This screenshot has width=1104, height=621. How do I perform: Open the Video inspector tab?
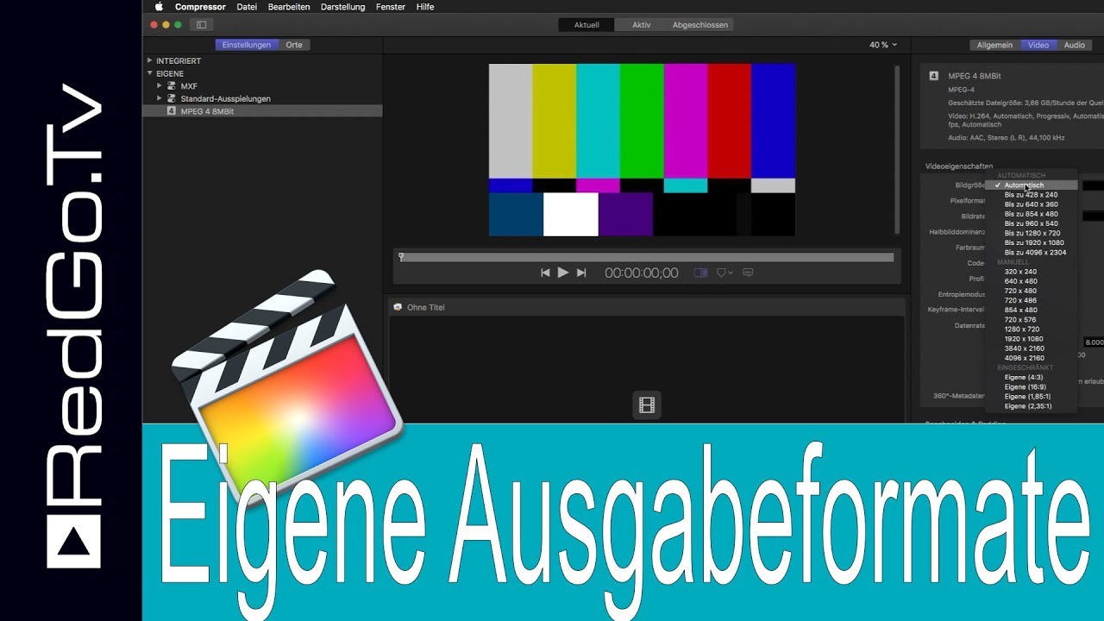click(x=1038, y=45)
